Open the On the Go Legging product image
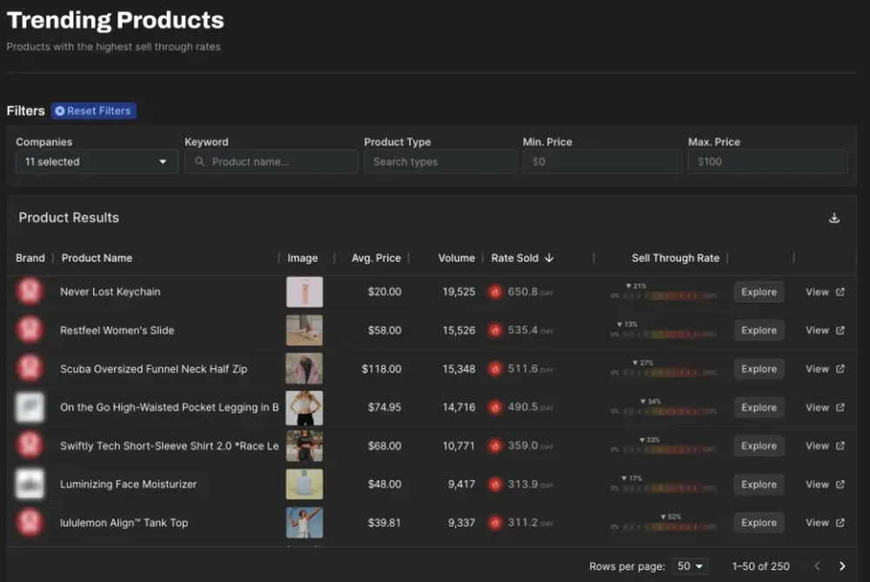 coord(304,407)
